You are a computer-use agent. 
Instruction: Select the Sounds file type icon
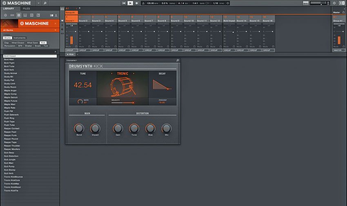(19, 15)
